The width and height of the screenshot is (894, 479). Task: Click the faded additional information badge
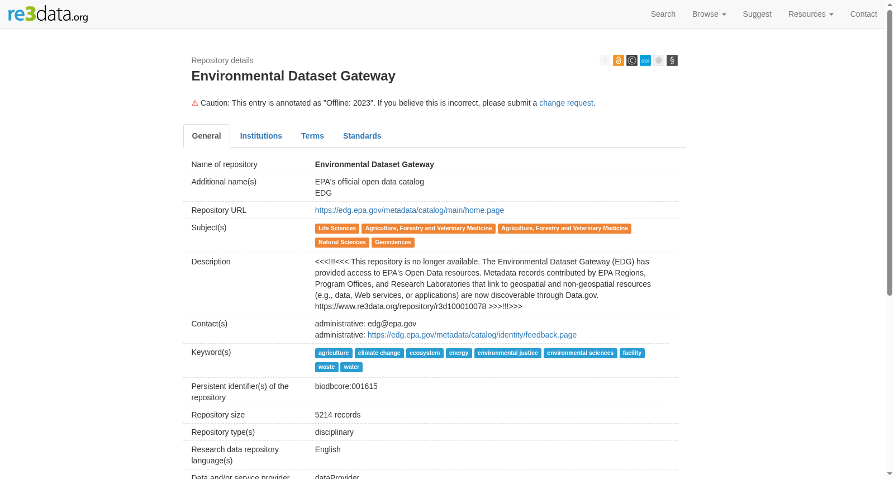pyautogui.click(x=605, y=60)
